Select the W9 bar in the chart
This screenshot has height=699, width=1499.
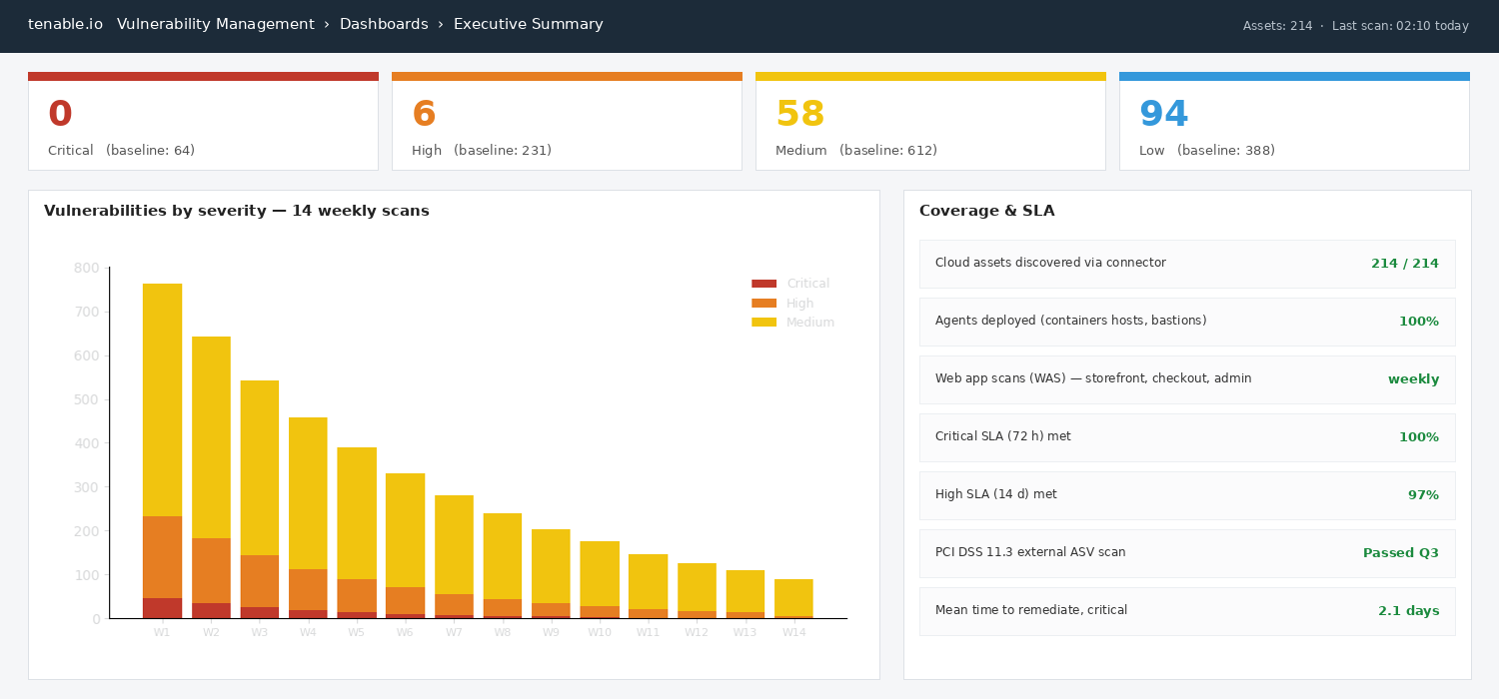pyautogui.click(x=551, y=573)
